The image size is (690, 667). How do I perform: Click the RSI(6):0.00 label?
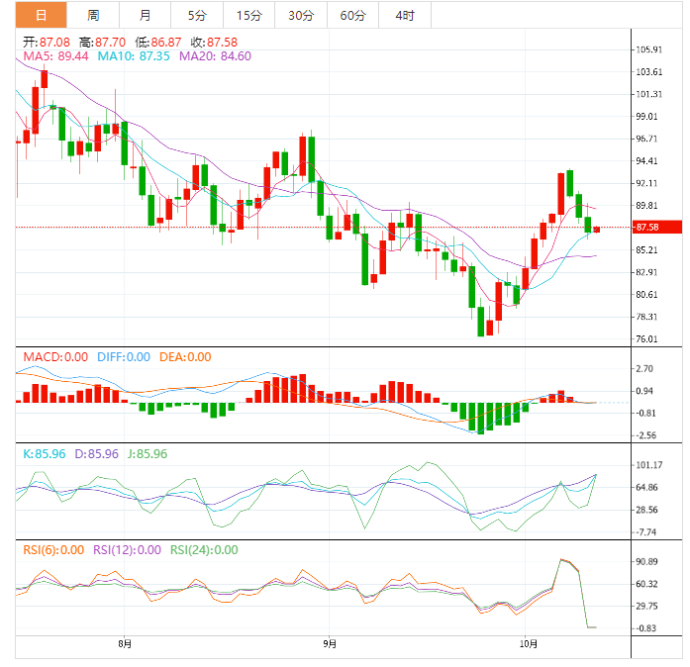53,550
